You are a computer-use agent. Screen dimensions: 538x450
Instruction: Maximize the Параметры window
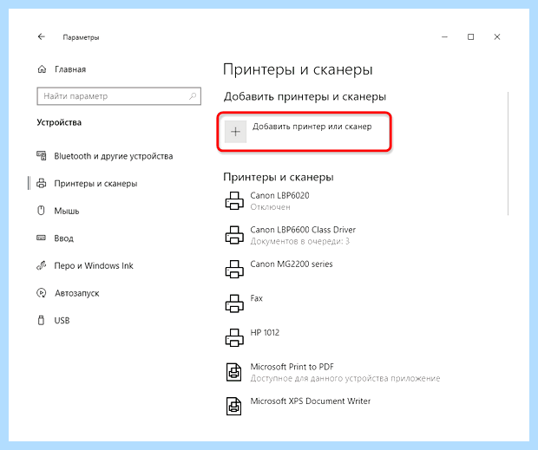point(470,36)
